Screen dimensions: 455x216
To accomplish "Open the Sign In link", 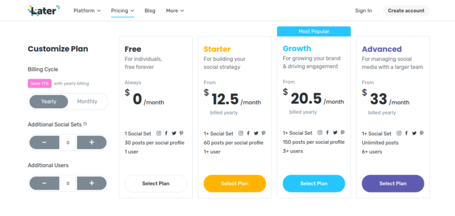I will [363, 11].
